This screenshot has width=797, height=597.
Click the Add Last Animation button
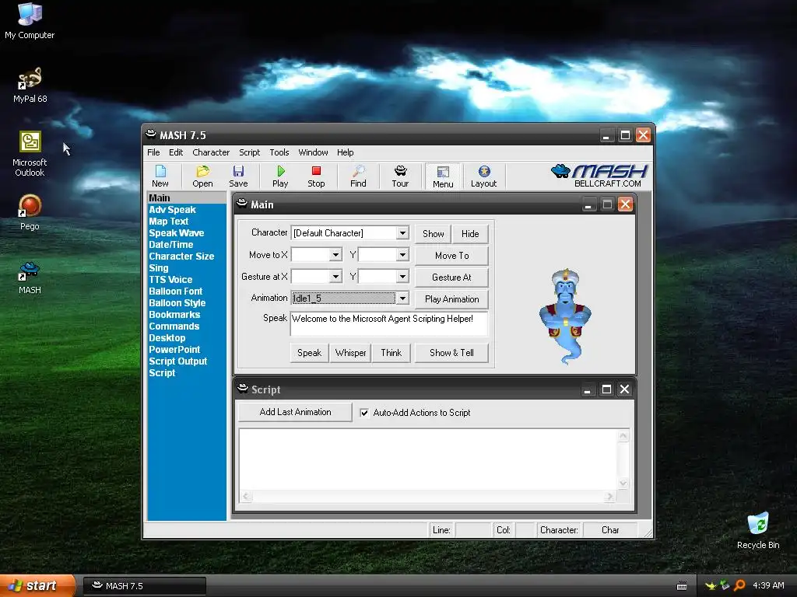point(295,412)
